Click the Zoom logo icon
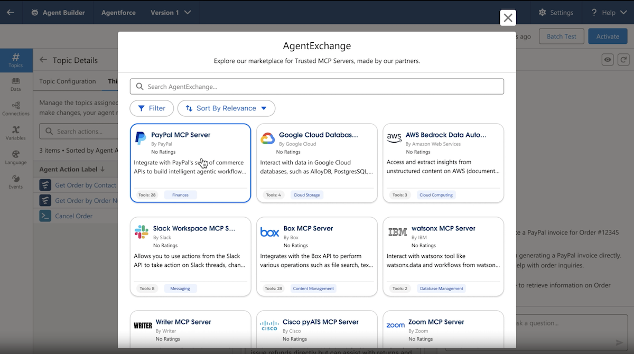The height and width of the screenshot is (354, 634). (x=395, y=325)
